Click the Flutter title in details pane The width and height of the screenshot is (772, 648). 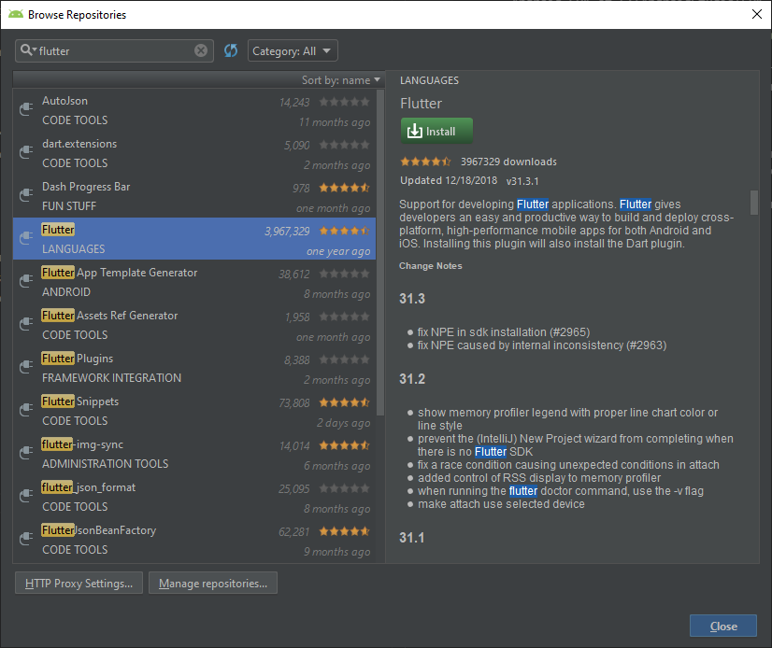[421, 104]
